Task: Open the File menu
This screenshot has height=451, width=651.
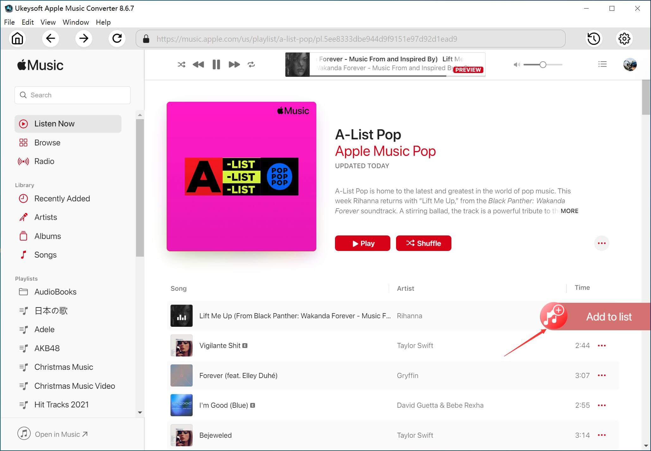Action: 9,22
